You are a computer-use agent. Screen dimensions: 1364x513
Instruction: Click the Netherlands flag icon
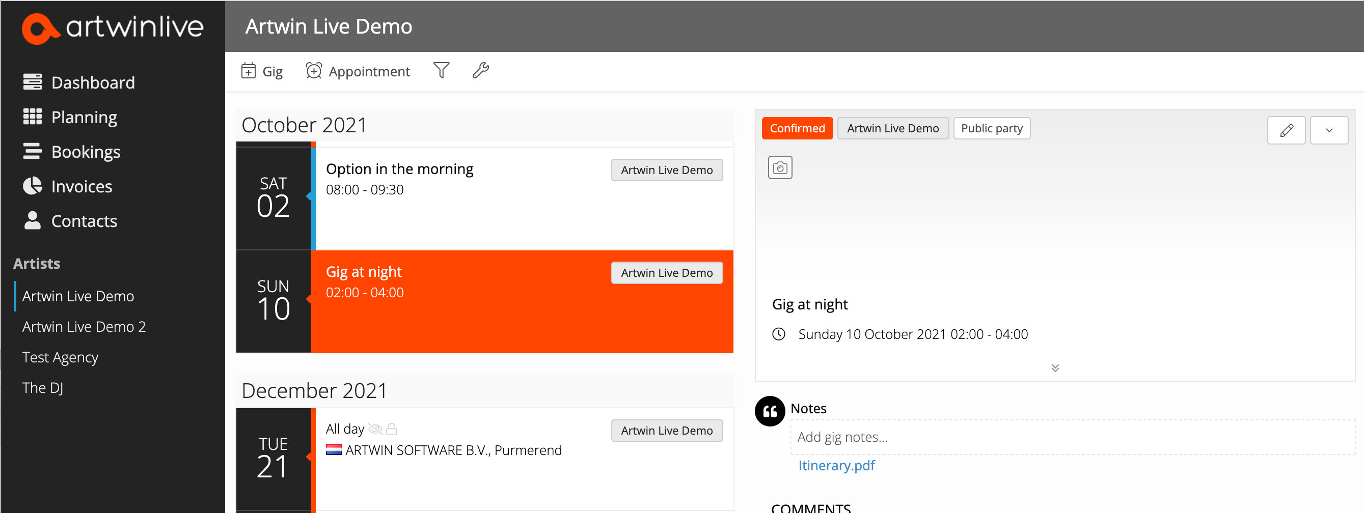click(334, 450)
